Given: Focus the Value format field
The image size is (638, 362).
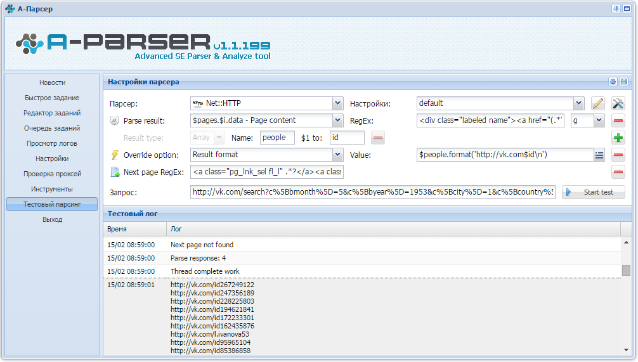Looking at the screenshot, I should [505, 155].
